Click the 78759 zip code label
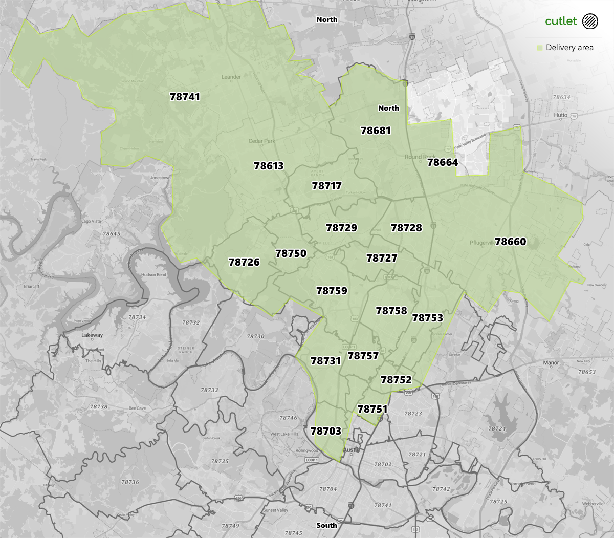This screenshot has height=538, width=614. tap(332, 291)
